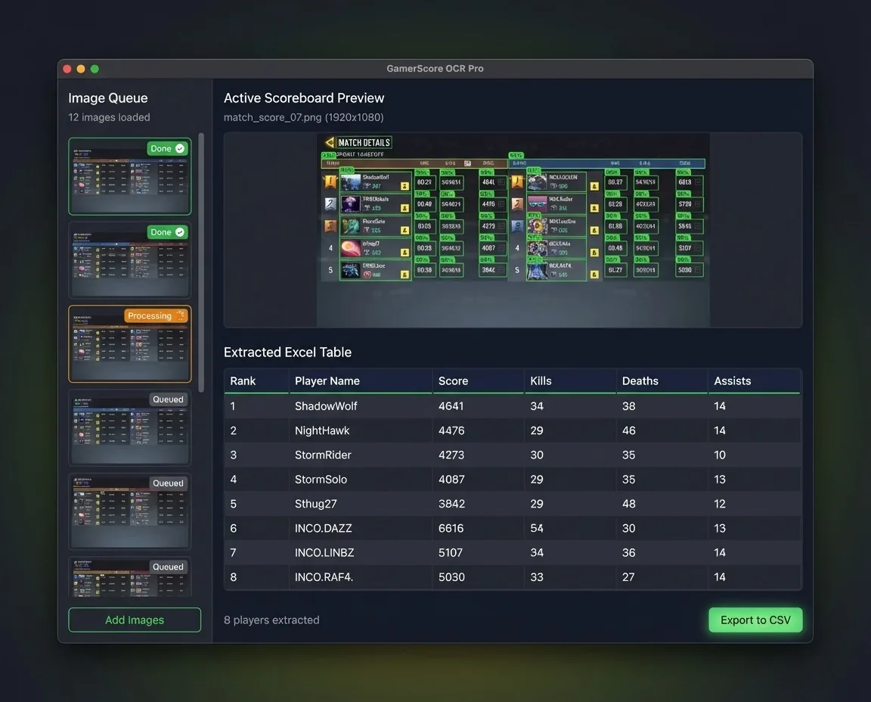
Task: Click the '8 players extracted' status text
Action: (271, 620)
